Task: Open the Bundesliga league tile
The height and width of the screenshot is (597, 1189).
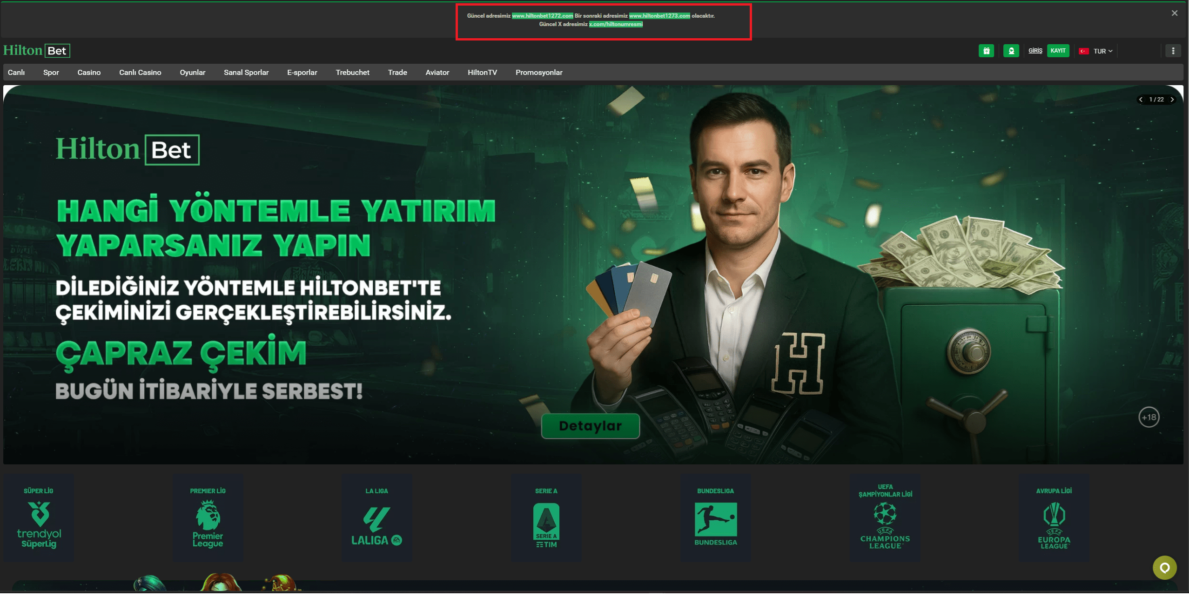Action: 715,517
